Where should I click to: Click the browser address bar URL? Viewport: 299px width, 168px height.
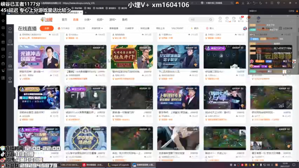click(x=78, y=3)
